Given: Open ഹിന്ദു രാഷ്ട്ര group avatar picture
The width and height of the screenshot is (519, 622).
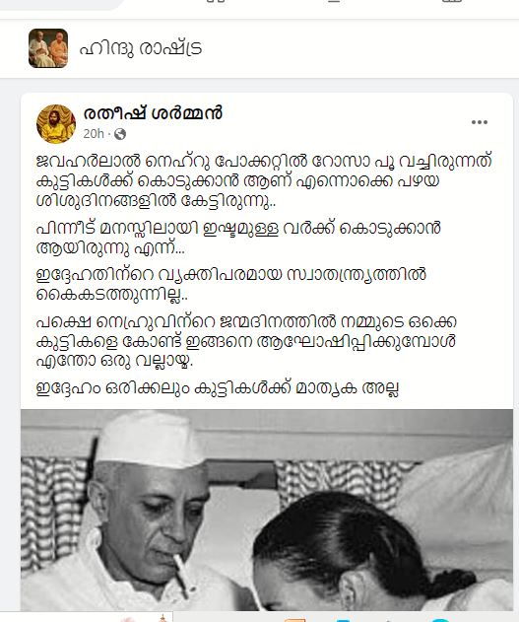Looking at the screenshot, I should pos(48,48).
